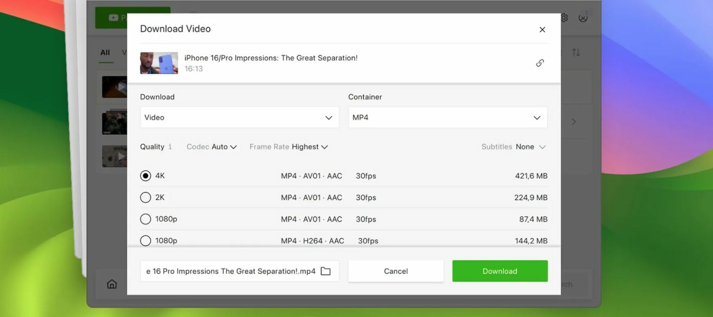Click the Quality info icon
Image resolution: width=713 pixels, height=317 pixels.
click(x=170, y=147)
